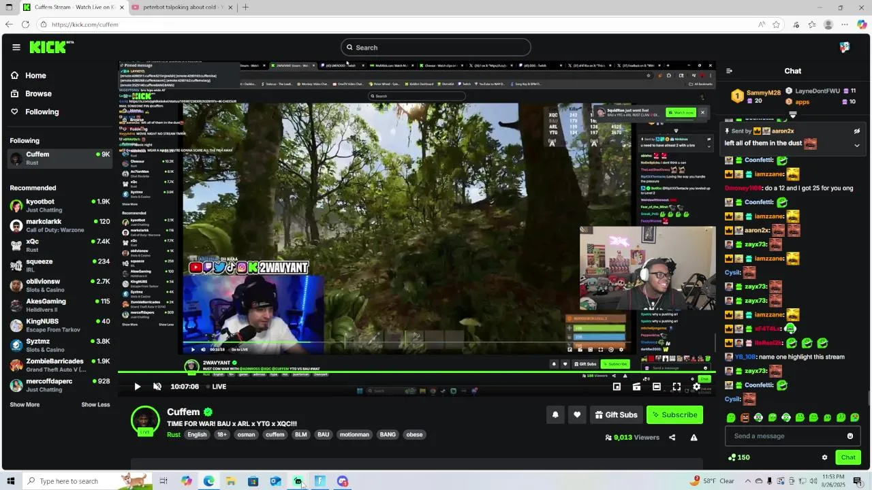Open the Windows notification center icon
This screenshot has width=872, height=490.
click(858, 481)
